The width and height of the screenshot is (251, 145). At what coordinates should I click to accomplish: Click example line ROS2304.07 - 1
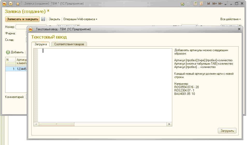click(184, 90)
